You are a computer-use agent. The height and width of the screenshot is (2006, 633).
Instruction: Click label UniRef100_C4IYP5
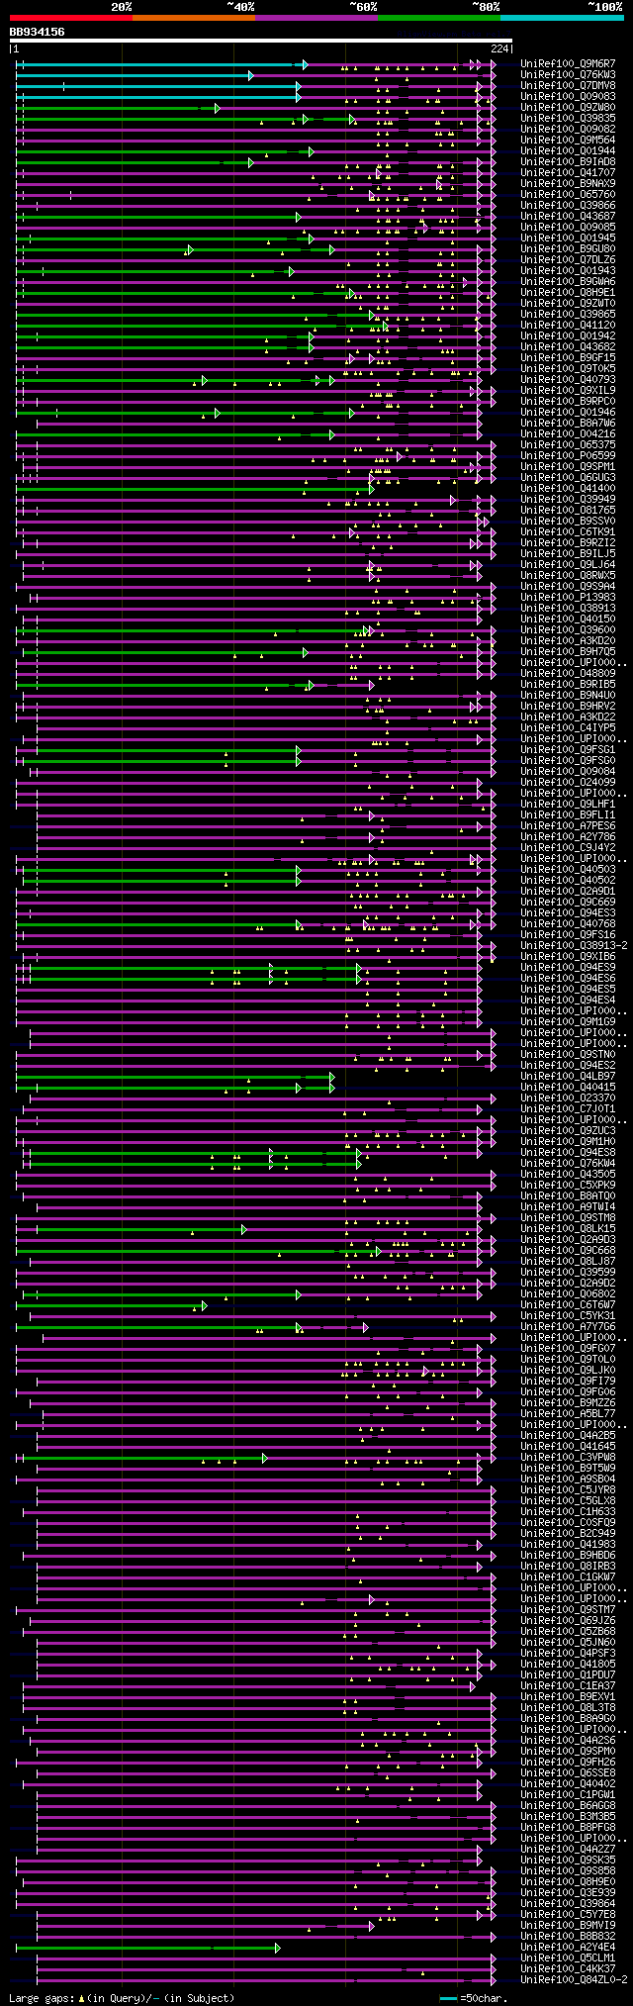click(x=568, y=727)
